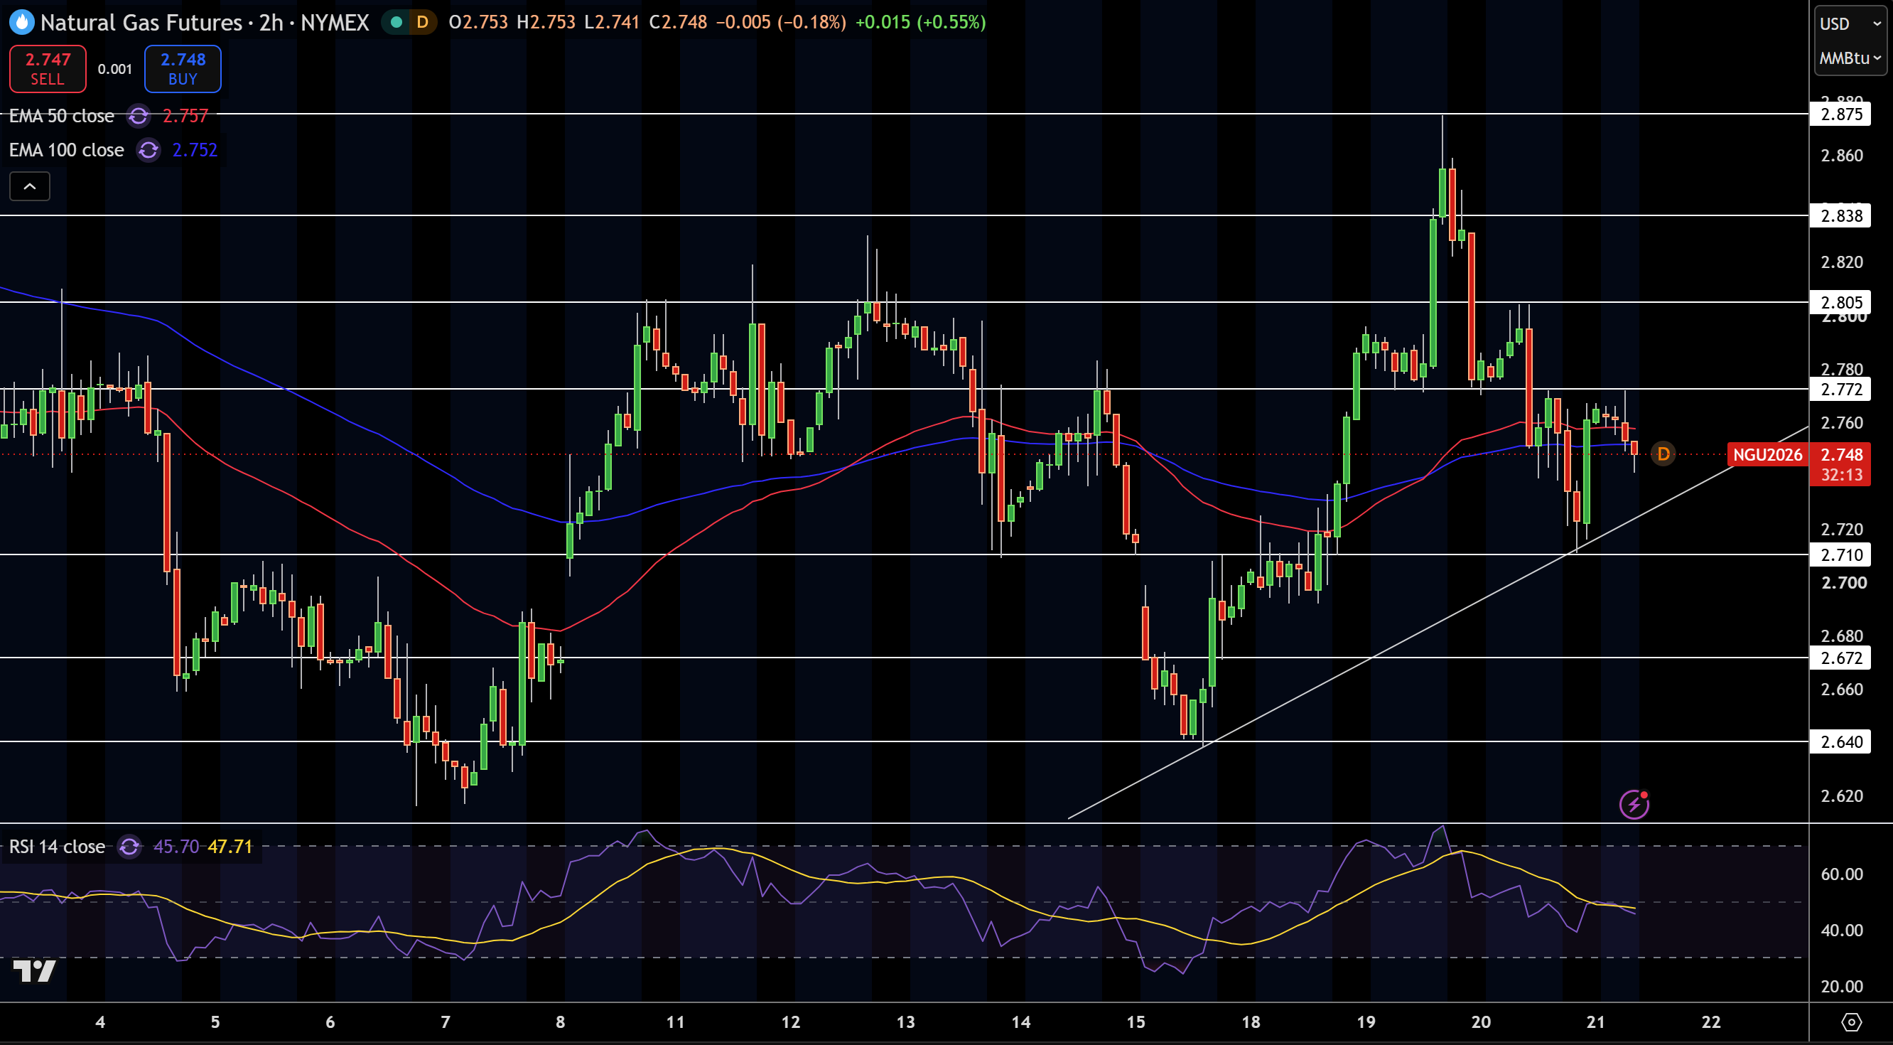The width and height of the screenshot is (1893, 1045).
Task: Click the RSI moving average value 47.71
Action: coord(231,847)
